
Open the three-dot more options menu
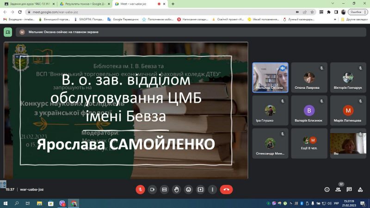tap(212, 190)
